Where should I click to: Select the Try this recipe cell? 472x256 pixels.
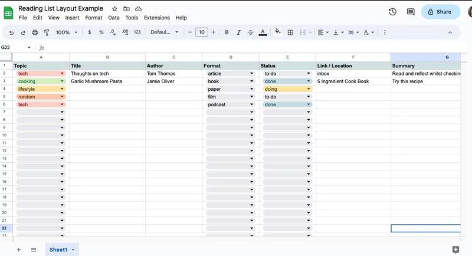[425, 81]
